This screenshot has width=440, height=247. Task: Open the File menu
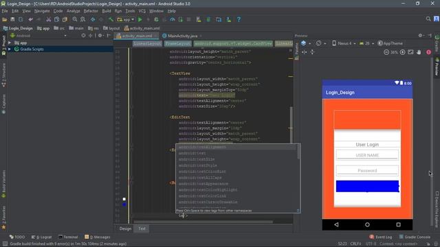(x=5, y=11)
